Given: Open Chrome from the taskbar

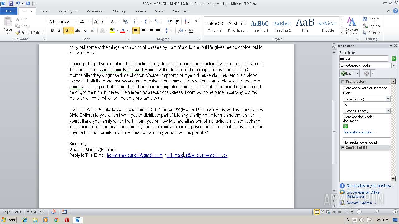Looking at the screenshot, I should [x=56, y=220].
